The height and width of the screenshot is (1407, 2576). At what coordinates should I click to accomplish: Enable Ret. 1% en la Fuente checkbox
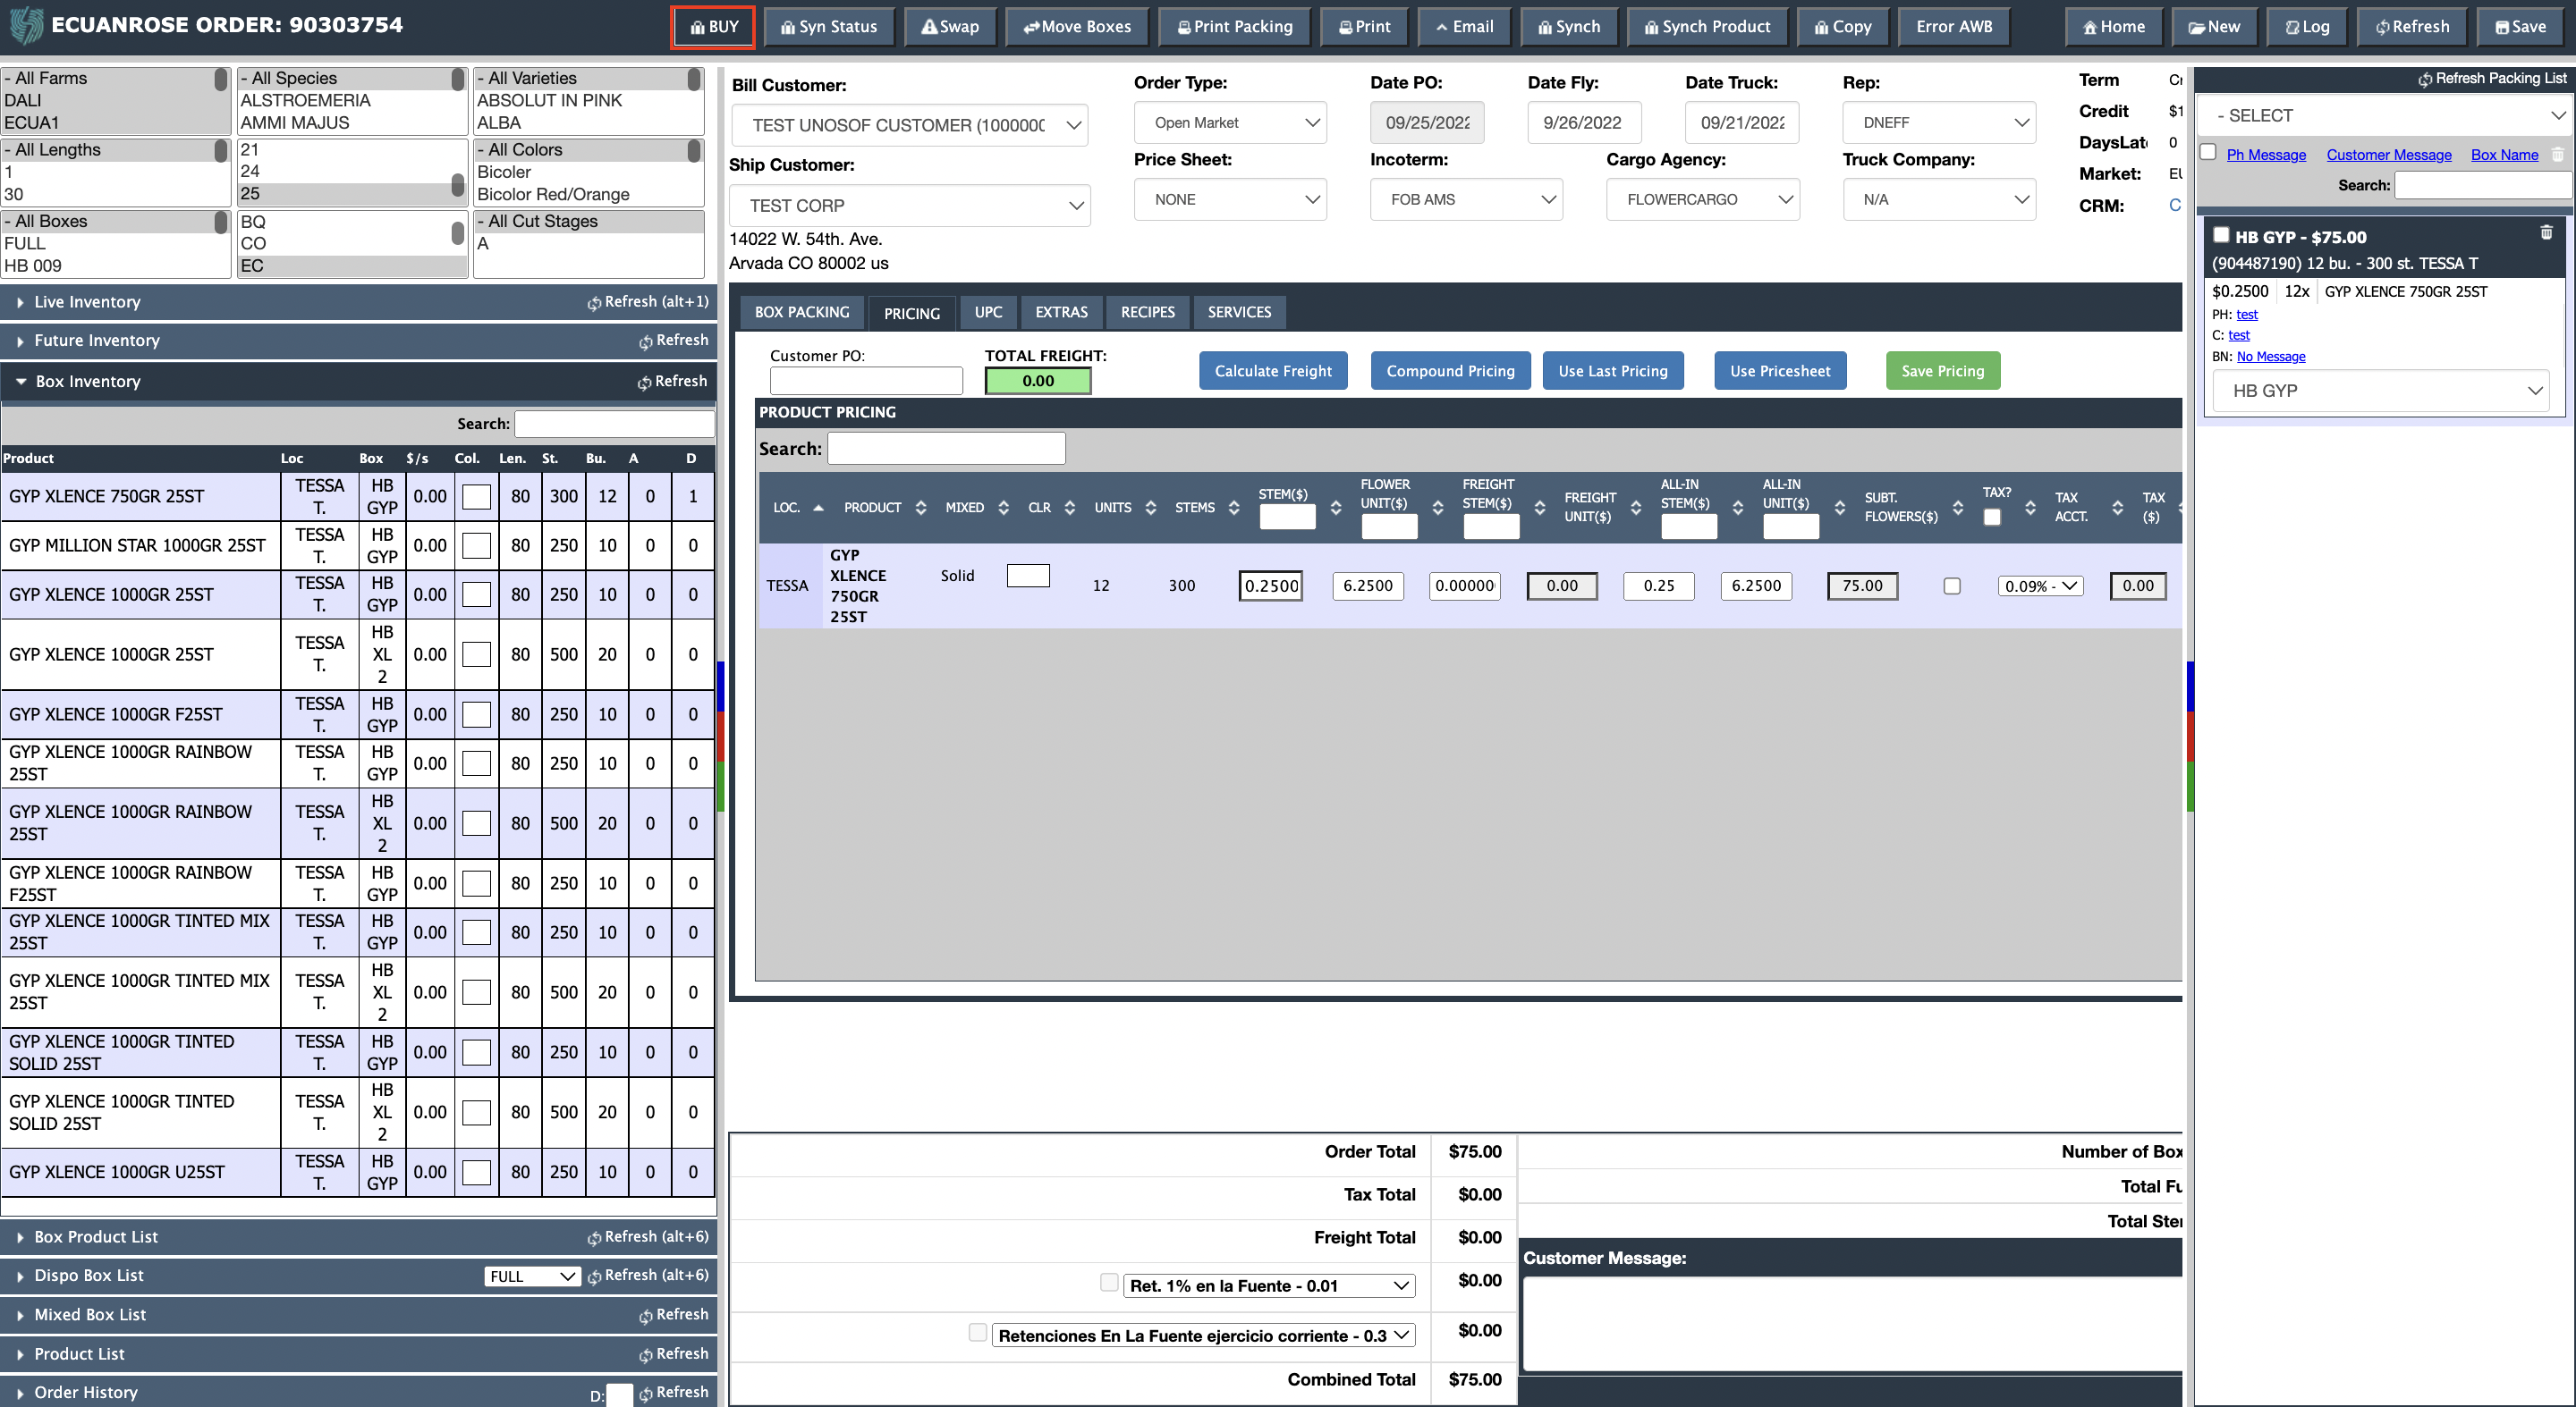(x=1108, y=1282)
